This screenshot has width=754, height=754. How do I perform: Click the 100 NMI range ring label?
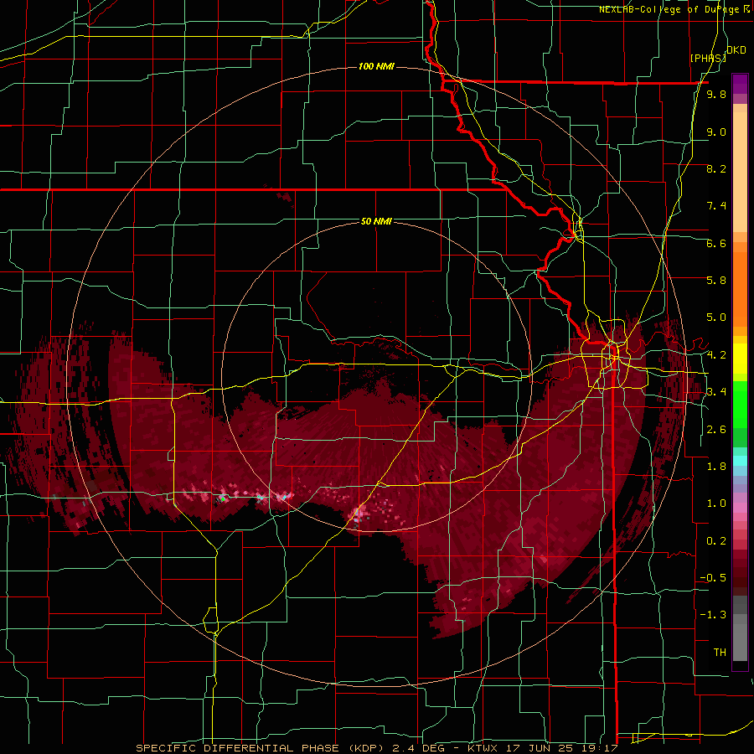pyautogui.click(x=376, y=66)
